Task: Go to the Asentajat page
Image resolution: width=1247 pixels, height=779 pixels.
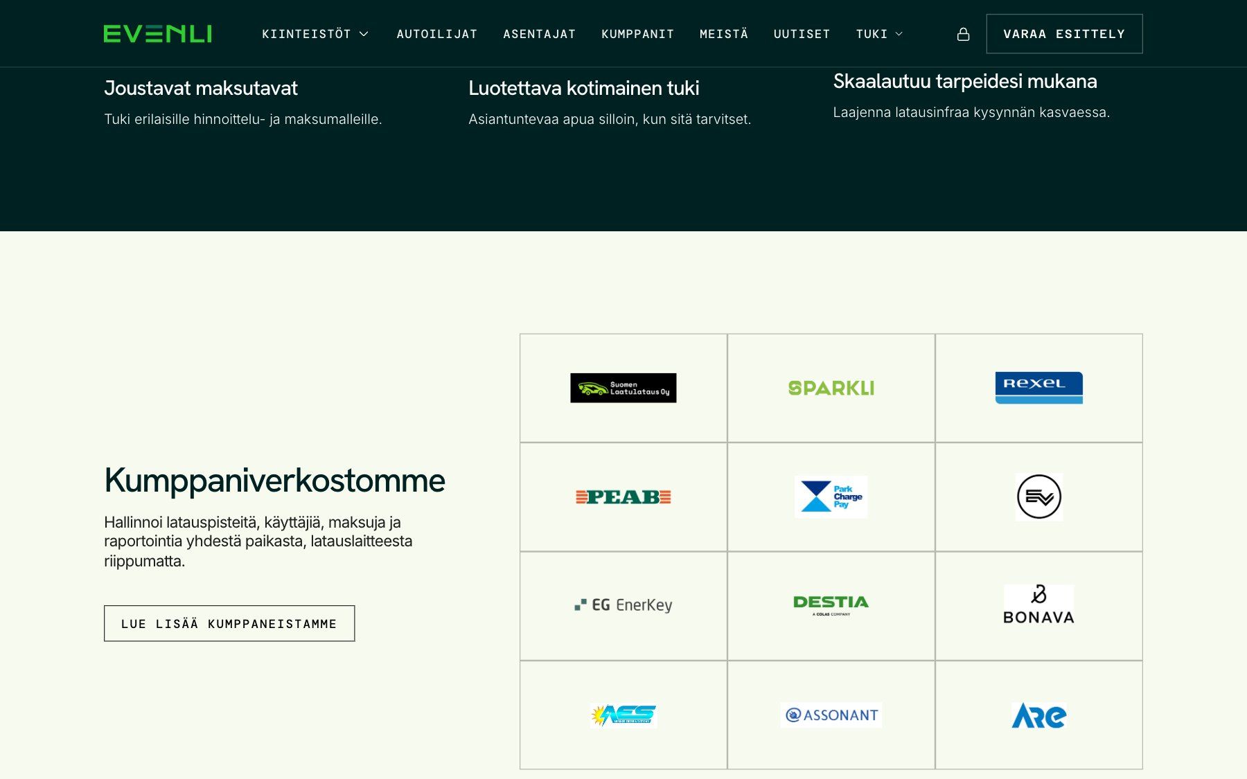Action: tap(540, 34)
